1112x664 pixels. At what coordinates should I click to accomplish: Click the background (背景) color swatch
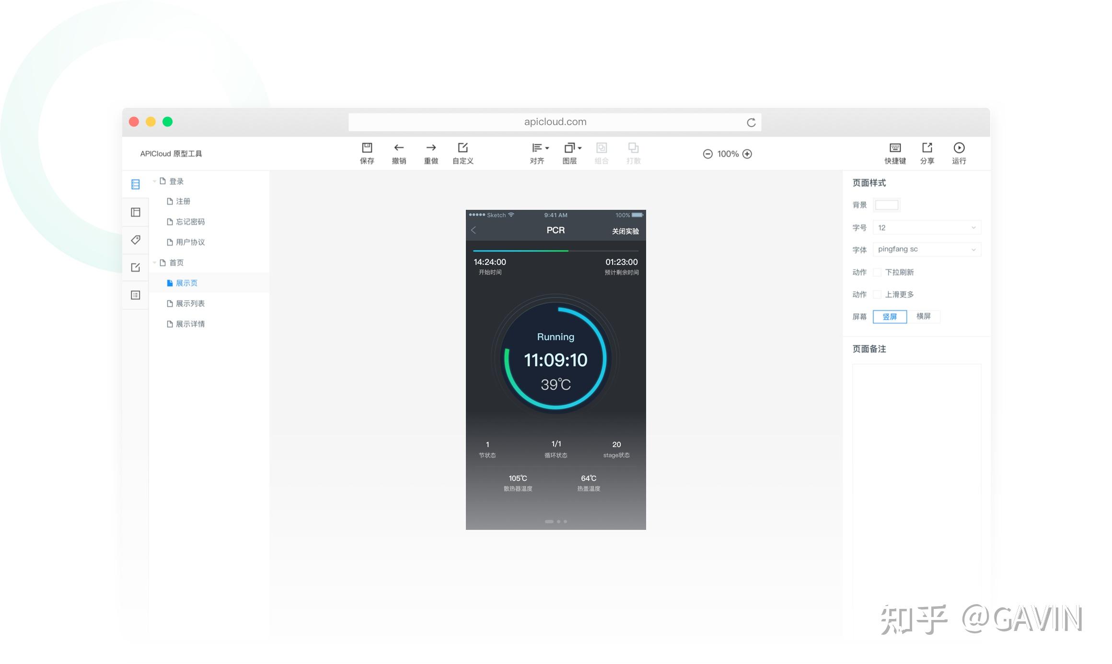tap(886, 205)
